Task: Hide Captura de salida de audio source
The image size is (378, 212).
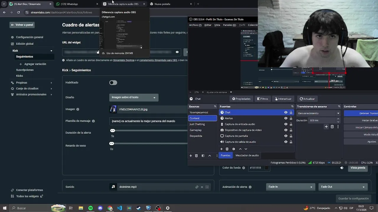Action: click(286, 142)
